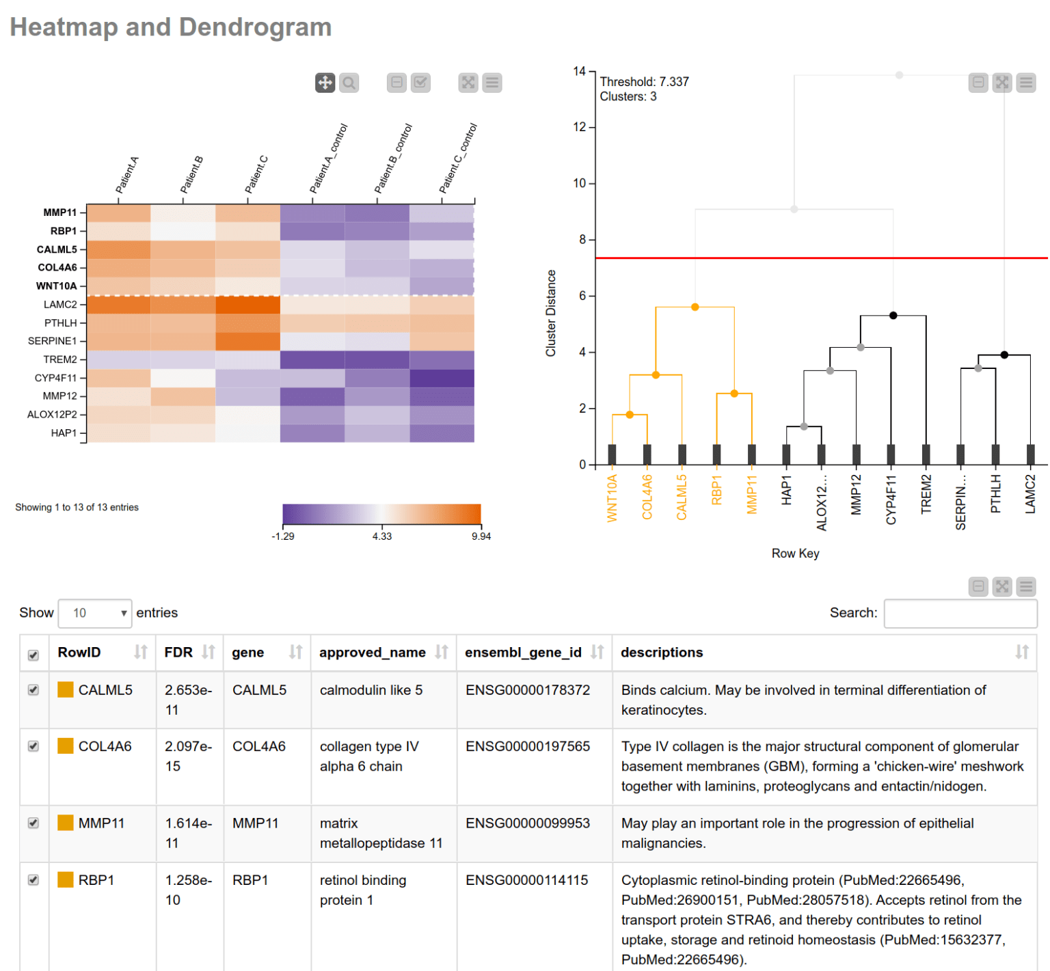The image size is (1050, 971).
Task: Click the heatmap deselect-all (minus box) icon
Action: coord(396,83)
